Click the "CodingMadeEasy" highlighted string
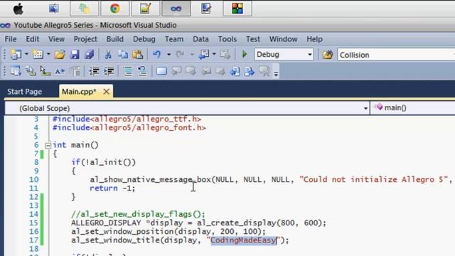Image resolution: width=455 pixels, height=256 pixels. point(243,240)
